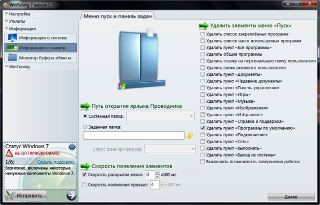The width and height of the screenshot is (320, 205).
Task: Click the Удалить элементы меню «Пуск» heading
Action: click(250, 25)
